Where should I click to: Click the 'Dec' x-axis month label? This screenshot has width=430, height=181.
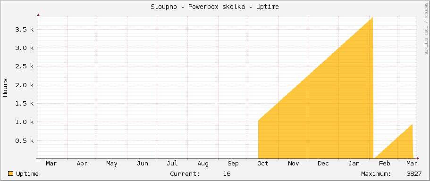tap(323, 164)
